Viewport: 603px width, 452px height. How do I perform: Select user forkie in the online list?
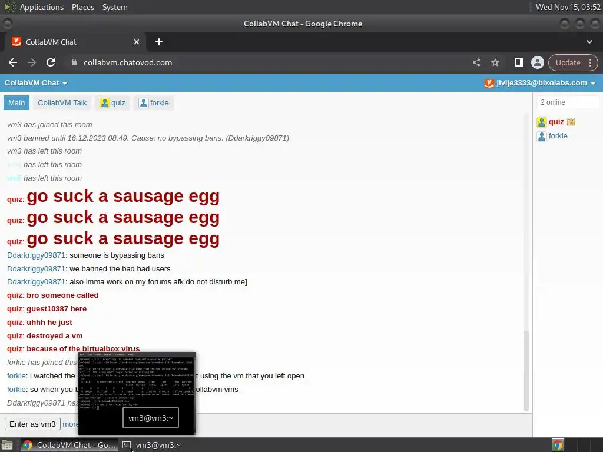click(558, 136)
